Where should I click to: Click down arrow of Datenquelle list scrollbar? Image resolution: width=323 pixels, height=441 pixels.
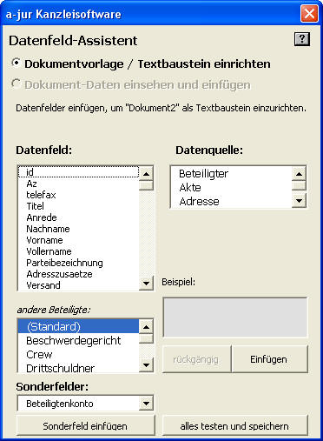click(299, 200)
